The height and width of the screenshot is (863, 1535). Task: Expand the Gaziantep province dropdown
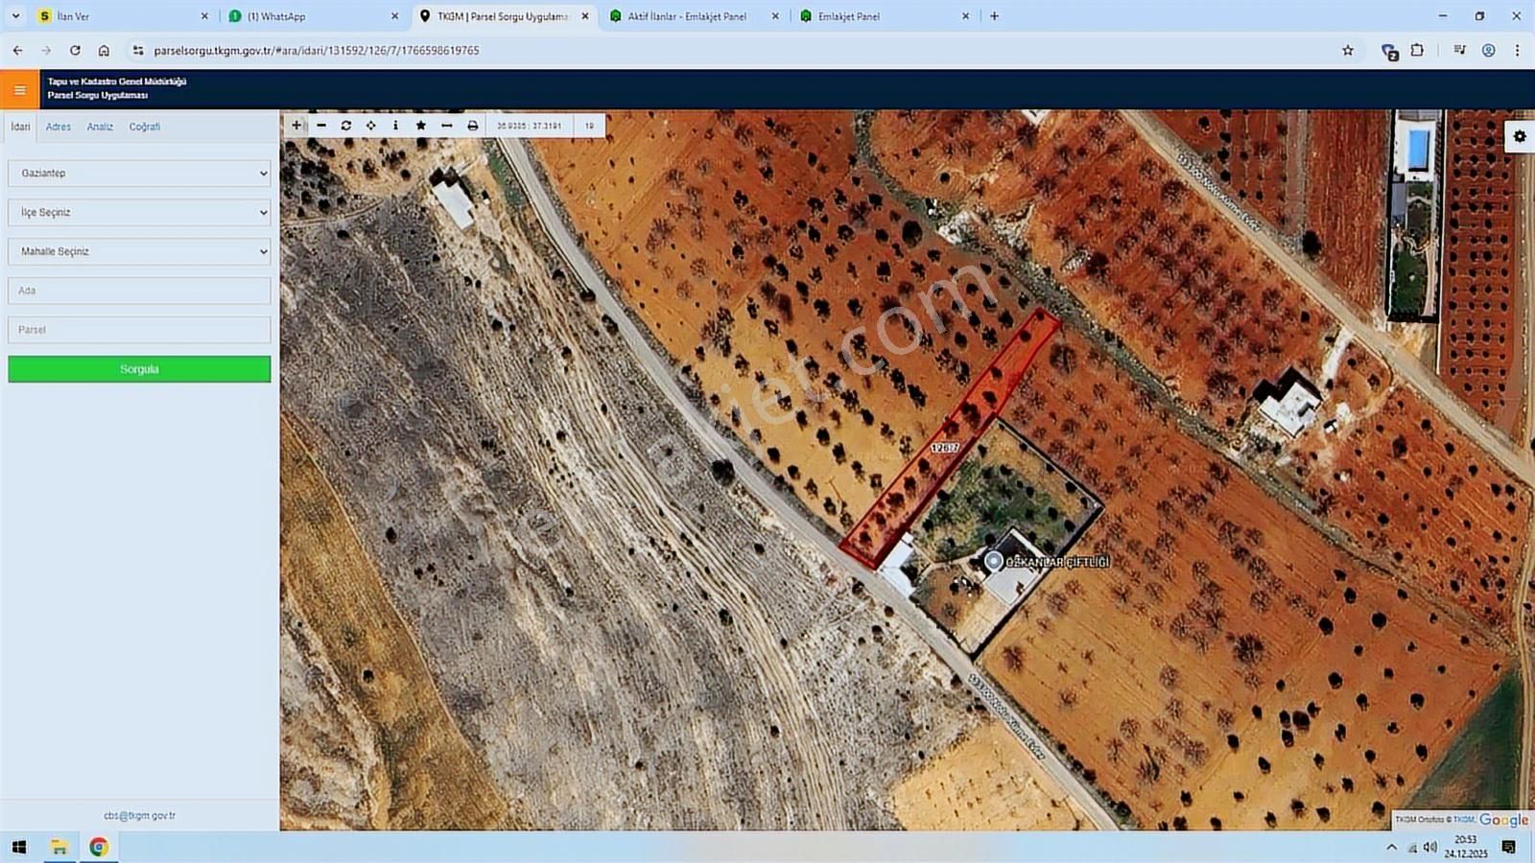tap(138, 174)
